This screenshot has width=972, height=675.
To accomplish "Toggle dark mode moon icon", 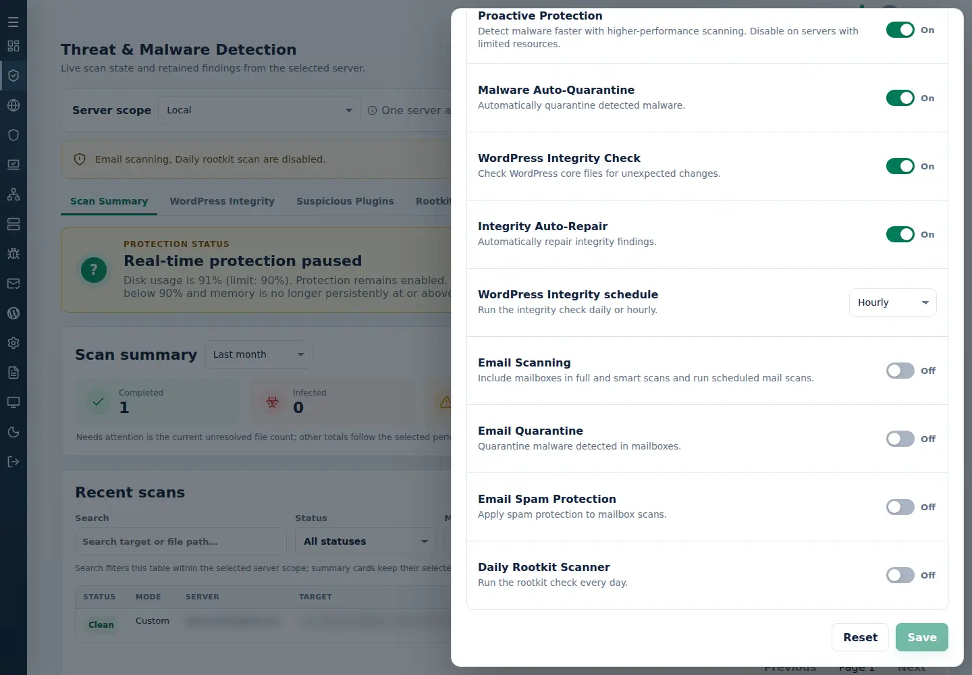I will tap(13, 432).
